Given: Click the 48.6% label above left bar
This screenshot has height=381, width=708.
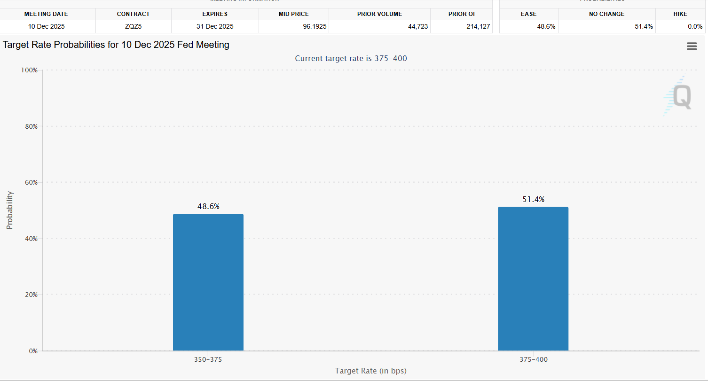Looking at the screenshot, I should [x=208, y=206].
